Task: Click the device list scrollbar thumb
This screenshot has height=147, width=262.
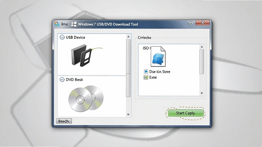Action: [128, 68]
